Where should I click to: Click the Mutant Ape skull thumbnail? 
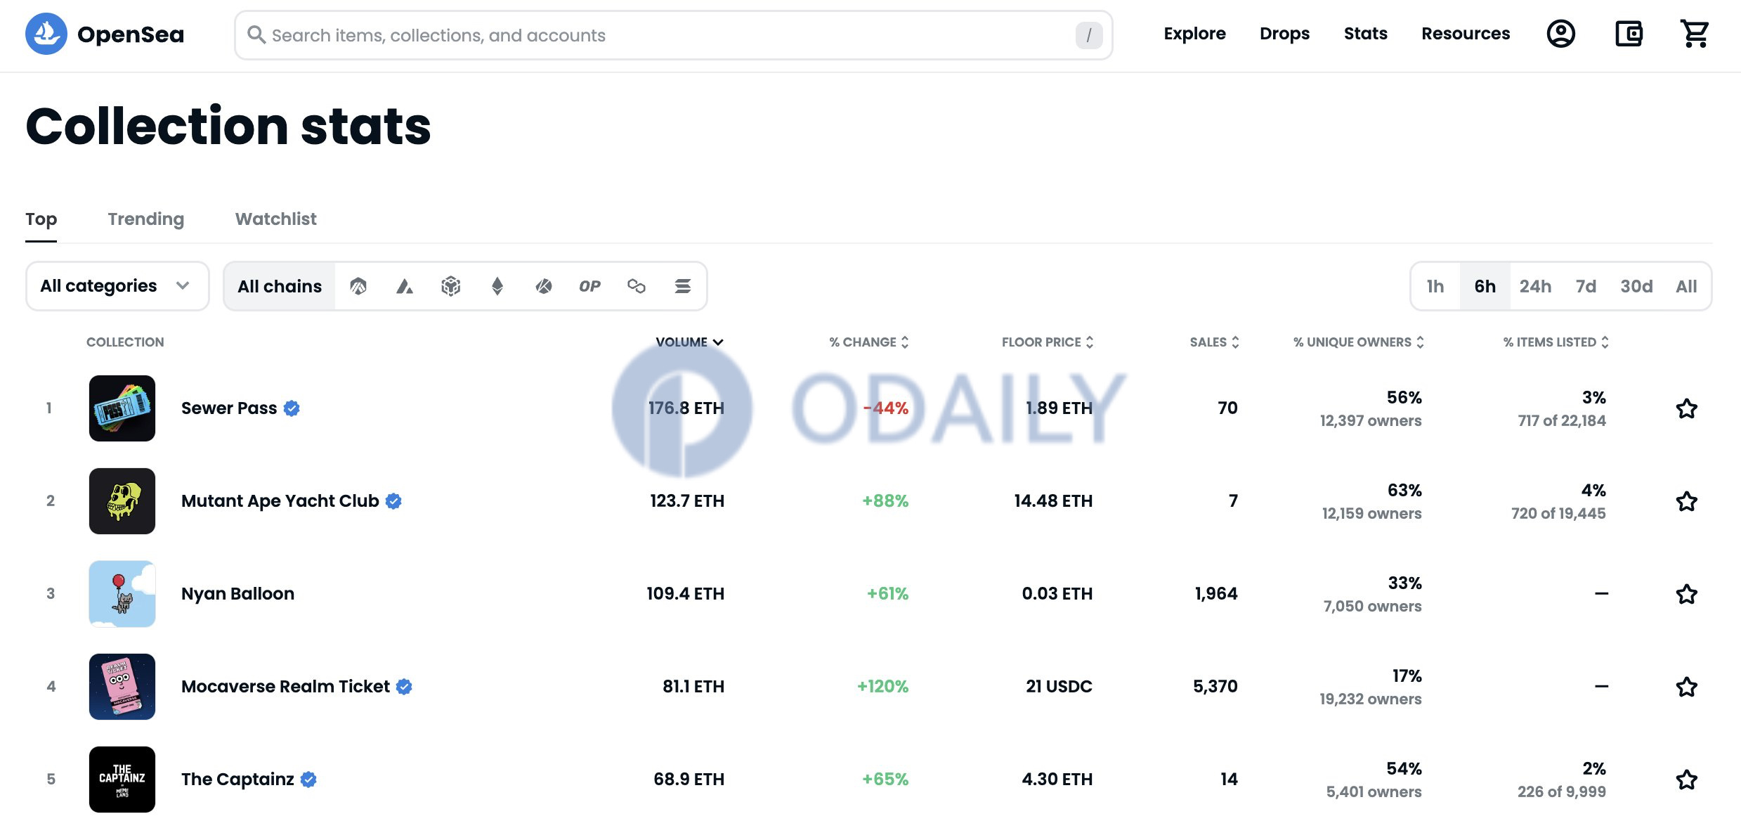[122, 501]
